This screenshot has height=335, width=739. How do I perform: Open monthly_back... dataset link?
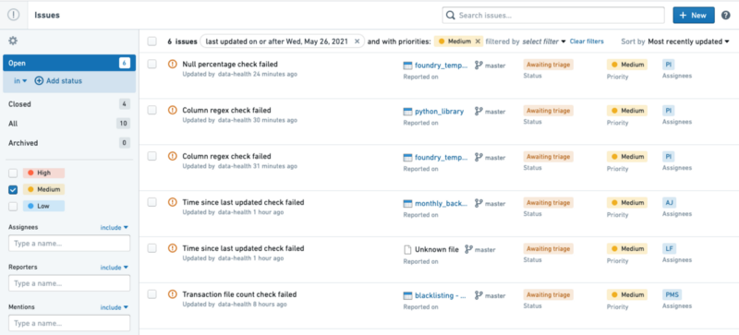point(442,204)
